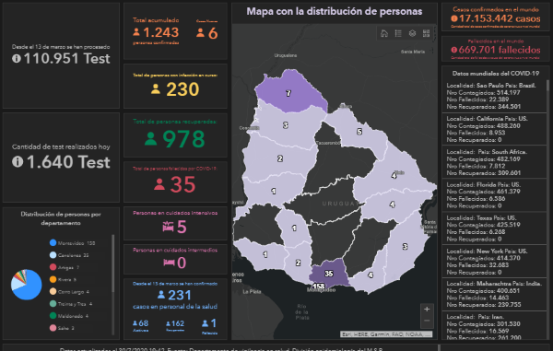The width and height of the screenshot is (553, 351).
Task: Zoom in with the map plus button
Action: click(x=427, y=310)
